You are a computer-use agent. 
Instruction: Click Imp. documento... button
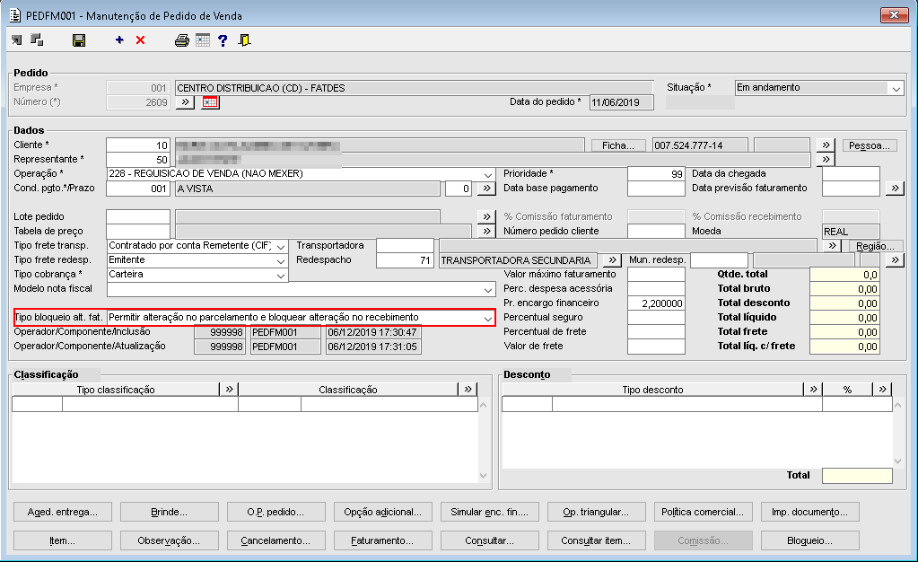pyautogui.click(x=809, y=512)
